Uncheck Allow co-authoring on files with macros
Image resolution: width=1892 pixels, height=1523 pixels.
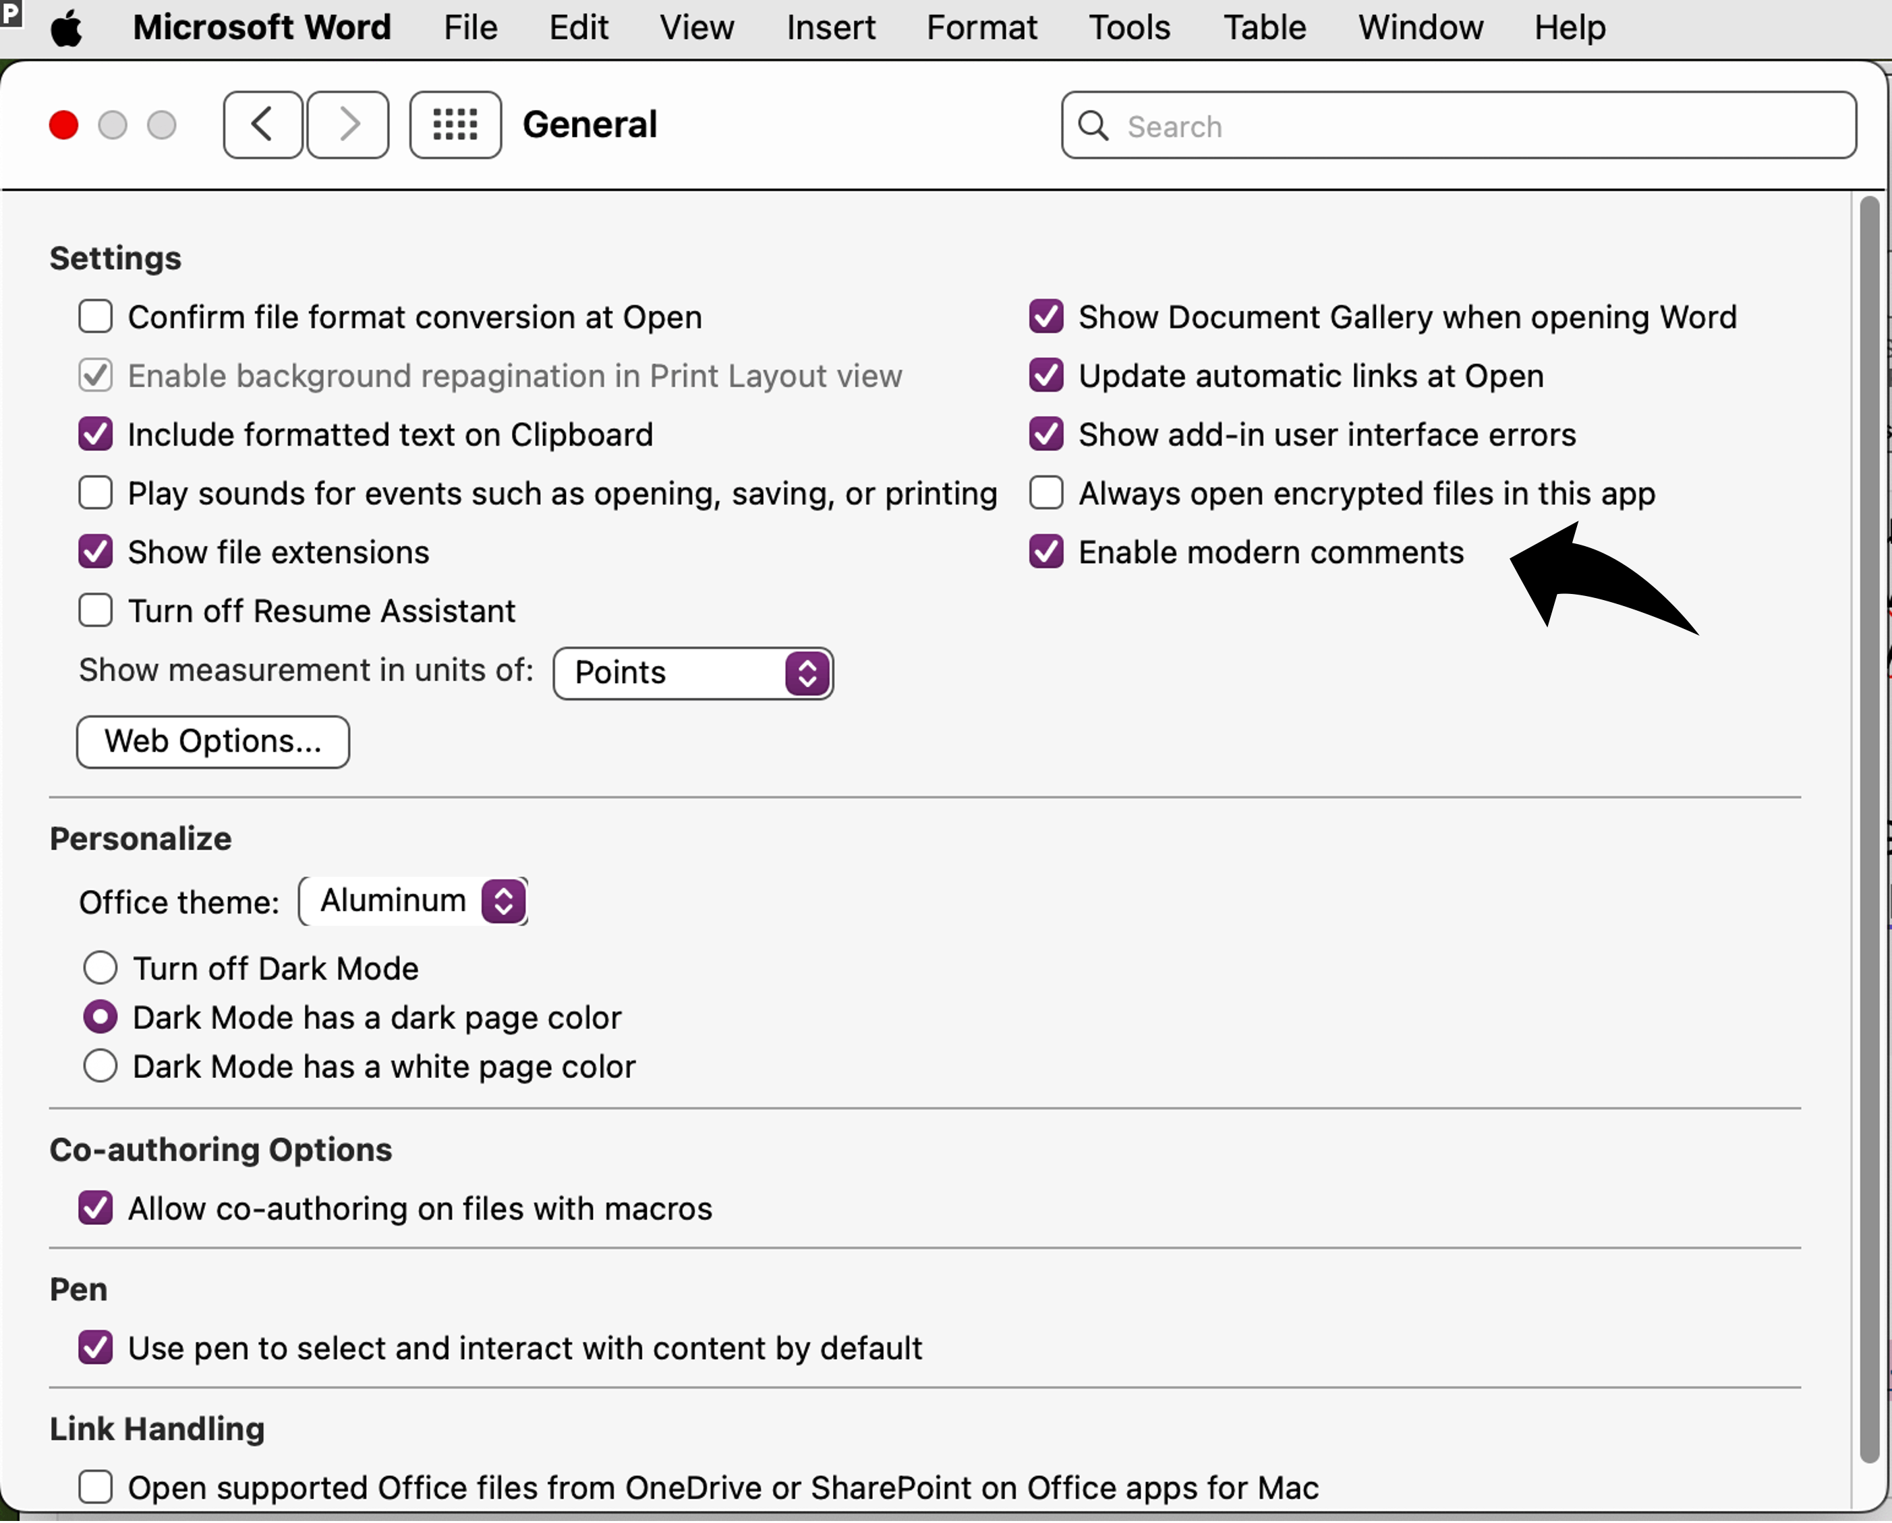pyautogui.click(x=96, y=1208)
